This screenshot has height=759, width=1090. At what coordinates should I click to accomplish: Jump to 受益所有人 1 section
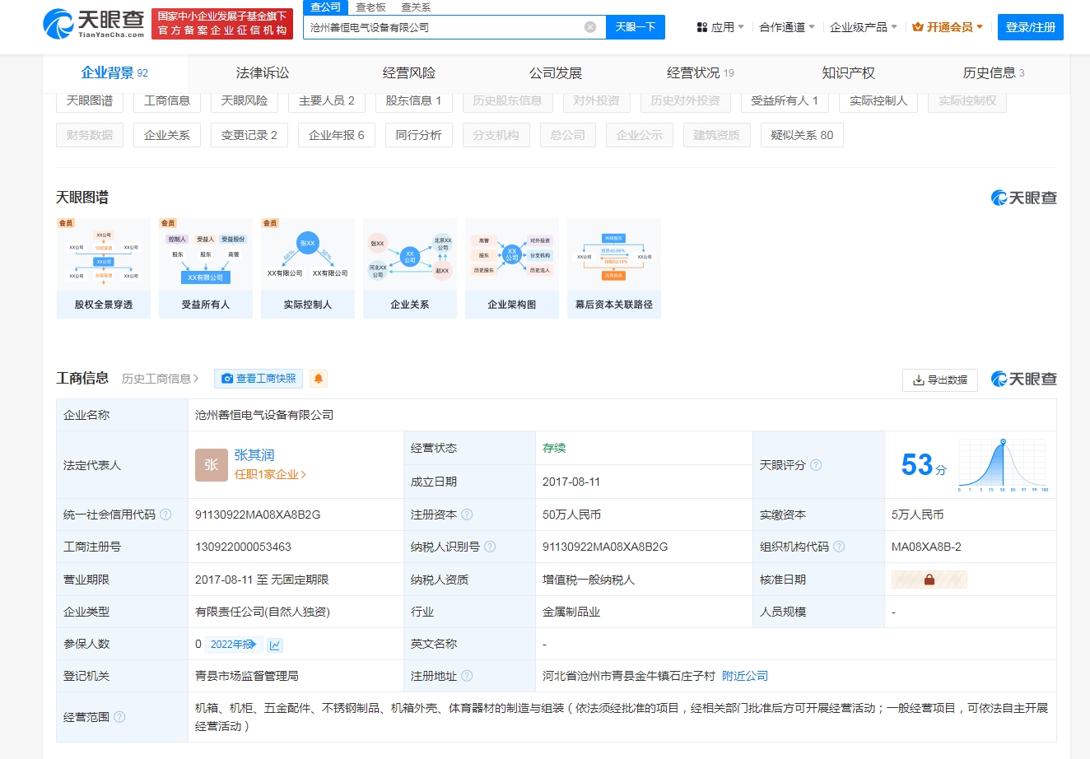(785, 100)
